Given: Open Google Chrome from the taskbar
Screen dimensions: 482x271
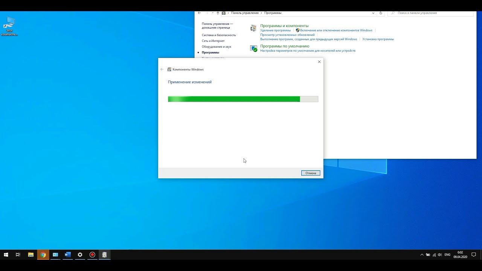Looking at the screenshot, I should pos(43,255).
